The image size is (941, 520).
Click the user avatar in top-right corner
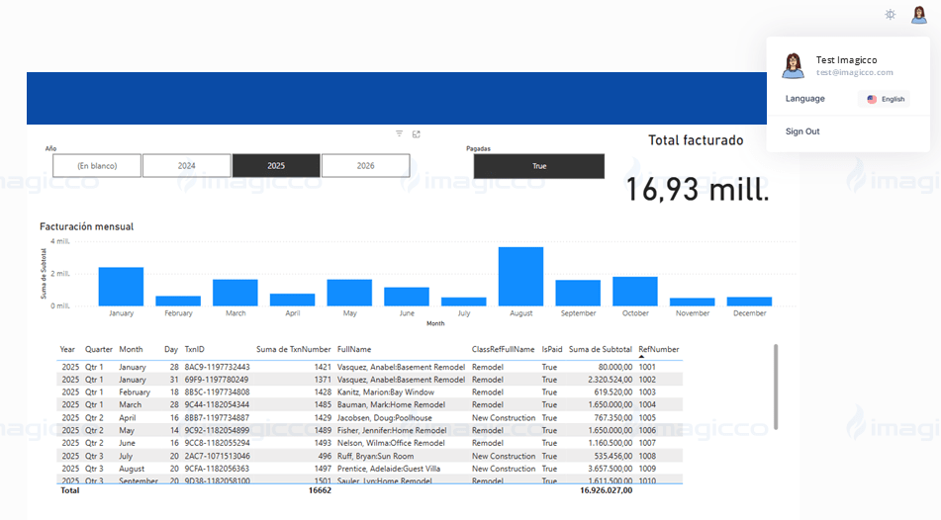(919, 15)
